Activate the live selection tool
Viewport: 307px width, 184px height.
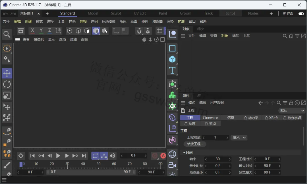tap(7, 48)
